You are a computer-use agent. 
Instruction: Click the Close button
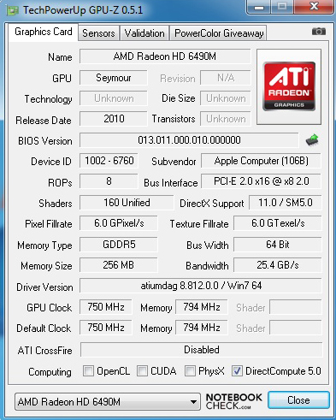pyautogui.click(x=298, y=400)
